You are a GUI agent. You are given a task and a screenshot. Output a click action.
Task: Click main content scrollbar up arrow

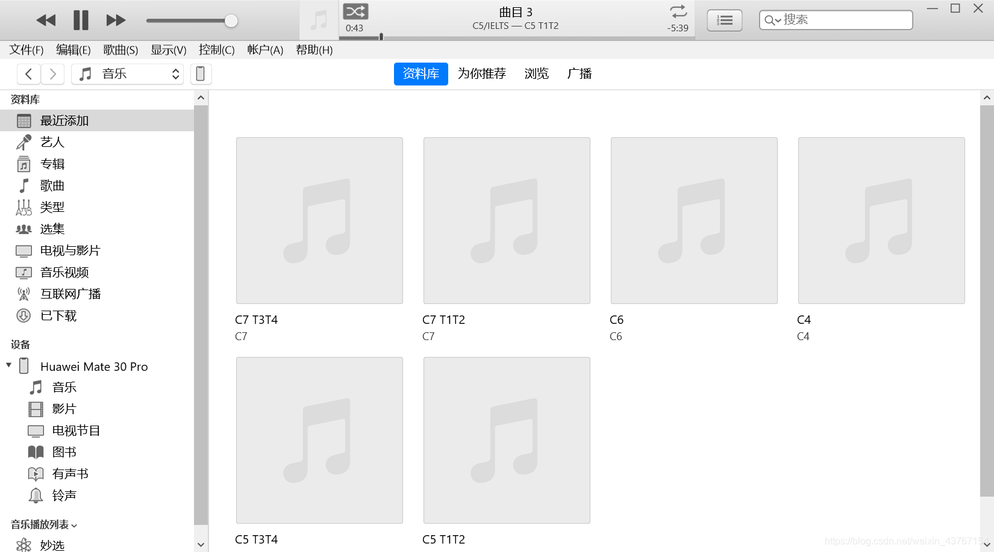pyautogui.click(x=986, y=98)
